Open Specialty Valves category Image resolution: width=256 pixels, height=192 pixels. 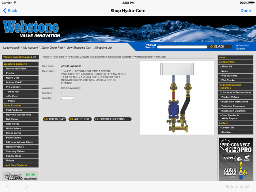pyautogui.click(x=21, y=151)
